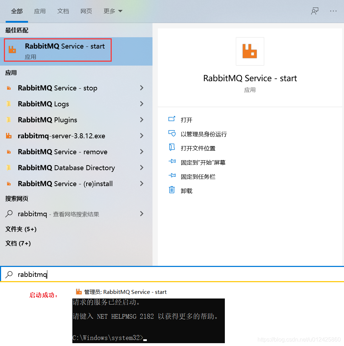Expand RabbitMQ Service - (re)install chevron
This screenshot has height=346, width=344.
pos(142,184)
